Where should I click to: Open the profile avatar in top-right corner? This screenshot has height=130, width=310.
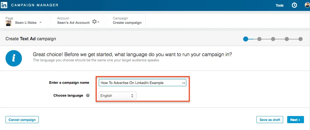pos(308,5)
